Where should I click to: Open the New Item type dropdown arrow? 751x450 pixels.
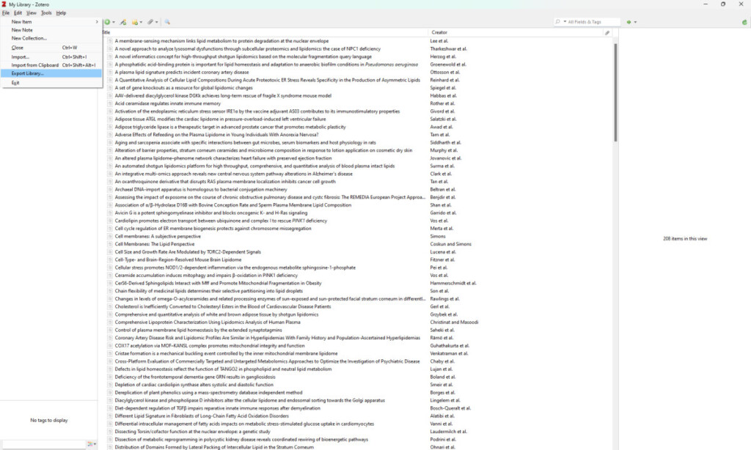click(114, 22)
